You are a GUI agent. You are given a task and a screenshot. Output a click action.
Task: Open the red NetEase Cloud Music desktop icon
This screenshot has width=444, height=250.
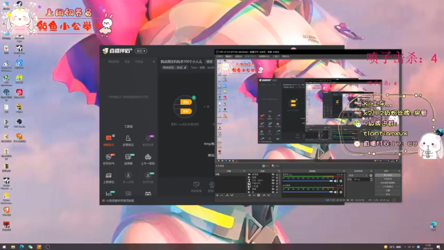pos(19,93)
